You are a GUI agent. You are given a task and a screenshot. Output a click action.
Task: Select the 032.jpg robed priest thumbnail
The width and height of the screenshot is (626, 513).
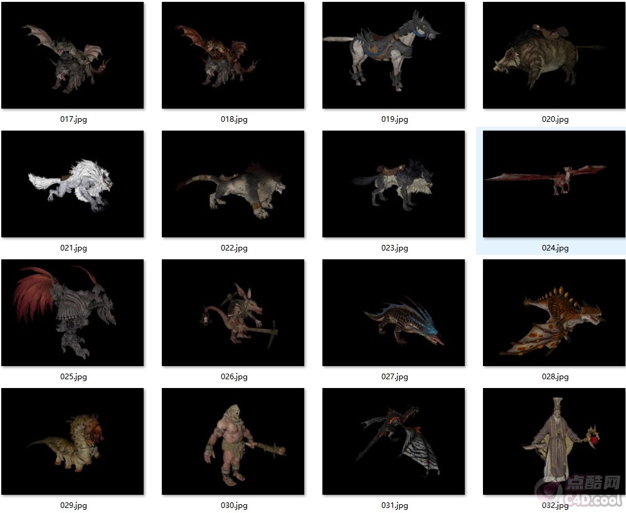[554, 441]
